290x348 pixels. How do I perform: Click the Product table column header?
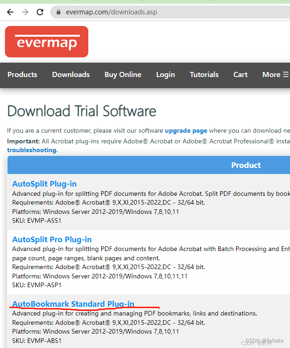click(x=246, y=165)
